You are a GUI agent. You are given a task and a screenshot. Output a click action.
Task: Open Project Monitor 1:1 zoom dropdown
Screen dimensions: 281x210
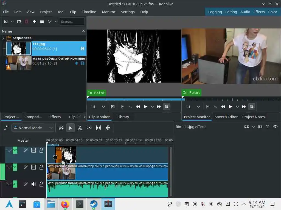[x=193, y=107]
